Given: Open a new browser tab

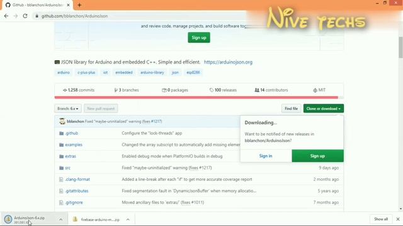Looking at the screenshot, I should coord(79,5).
